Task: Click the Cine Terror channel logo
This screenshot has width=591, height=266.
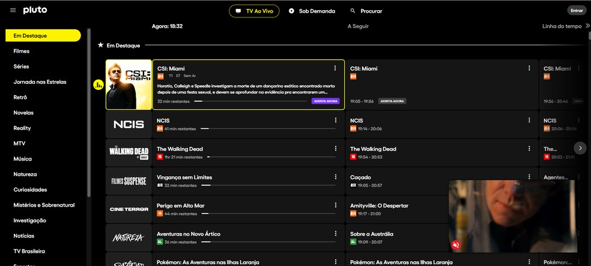Action: [x=129, y=209]
